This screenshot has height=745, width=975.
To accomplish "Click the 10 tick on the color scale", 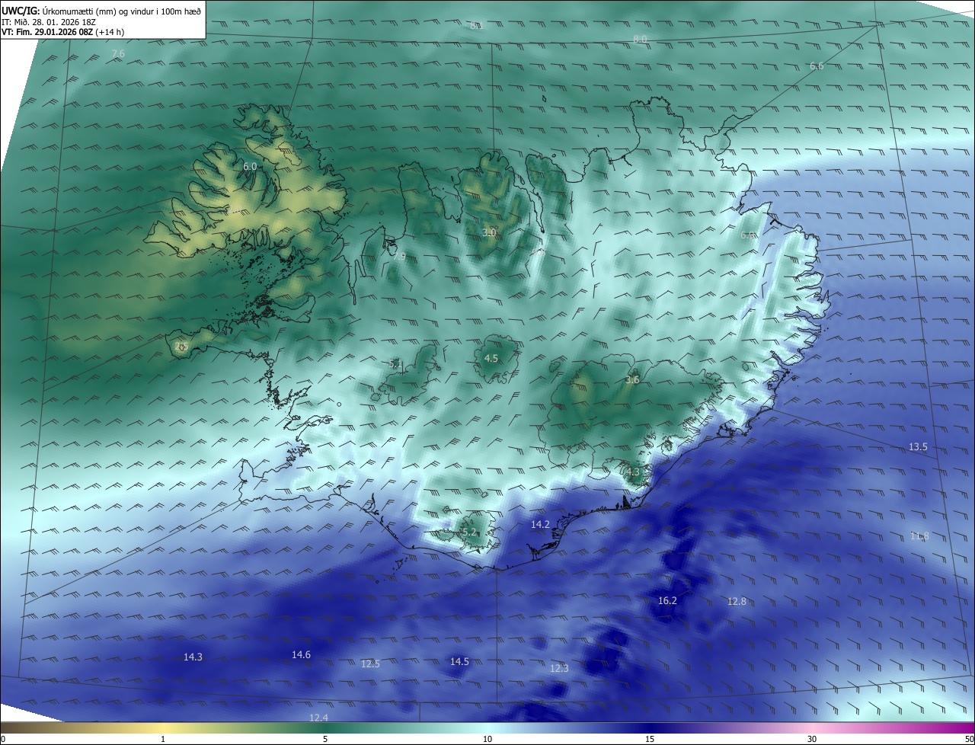I will pyautogui.click(x=487, y=739).
